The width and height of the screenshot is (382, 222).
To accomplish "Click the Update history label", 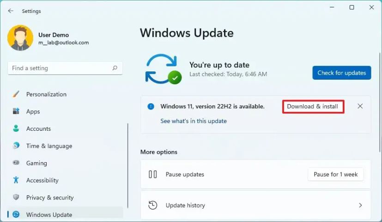I will point(185,205).
